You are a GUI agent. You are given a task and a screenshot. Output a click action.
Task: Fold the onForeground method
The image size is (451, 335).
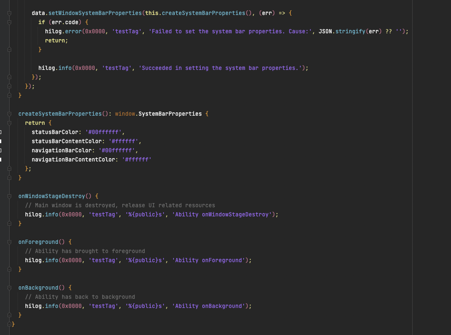[9, 242]
